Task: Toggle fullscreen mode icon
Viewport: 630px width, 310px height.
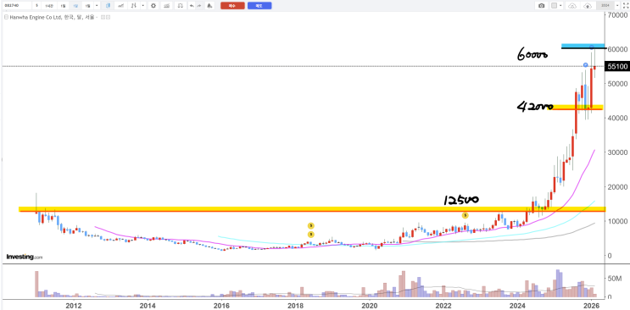Action: (x=625, y=6)
